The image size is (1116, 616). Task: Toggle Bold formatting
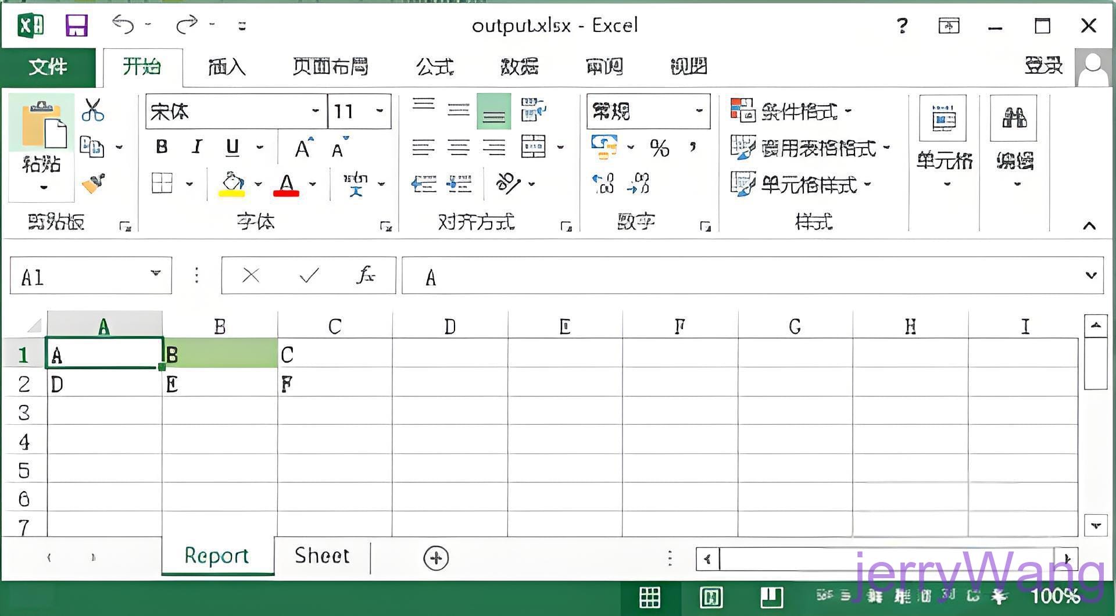tap(162, 147)
